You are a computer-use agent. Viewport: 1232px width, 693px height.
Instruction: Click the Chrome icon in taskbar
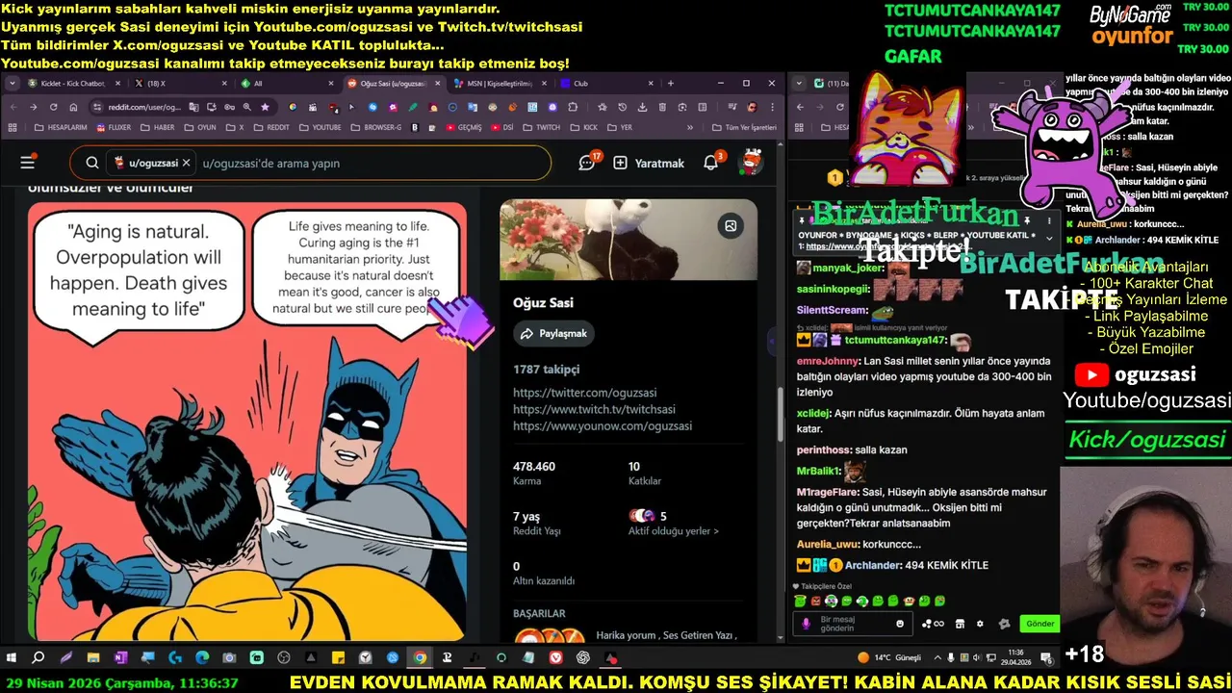pos(420,658)
